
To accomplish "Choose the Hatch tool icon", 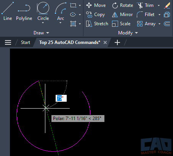I will pos(73,24).
